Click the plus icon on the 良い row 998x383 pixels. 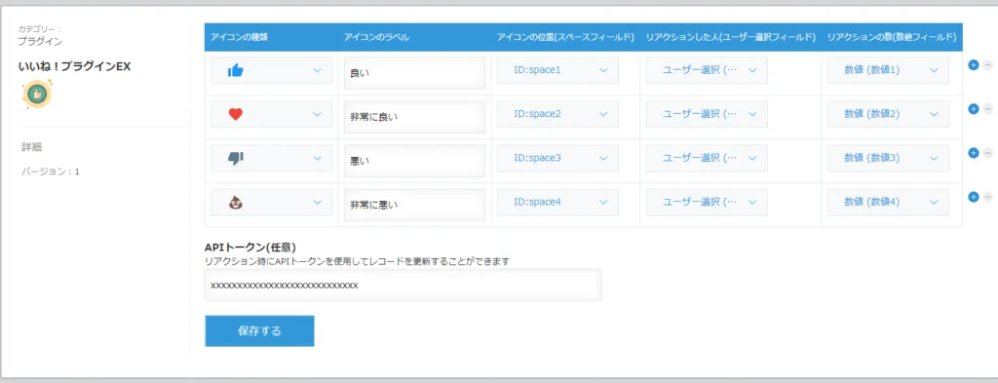pos(974,65)
